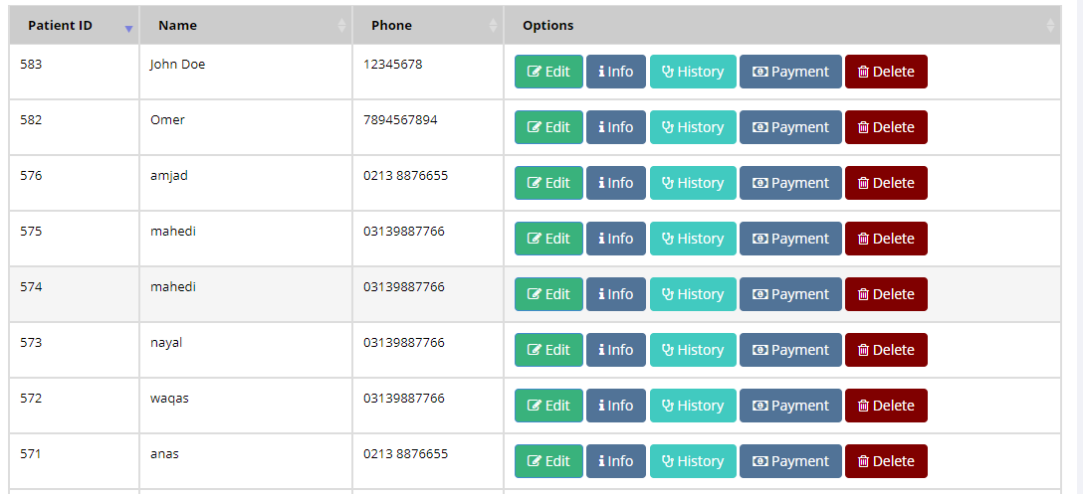Screen dimensions: 1083x494
Task: Edit patient John Doe
Action: 548,72
